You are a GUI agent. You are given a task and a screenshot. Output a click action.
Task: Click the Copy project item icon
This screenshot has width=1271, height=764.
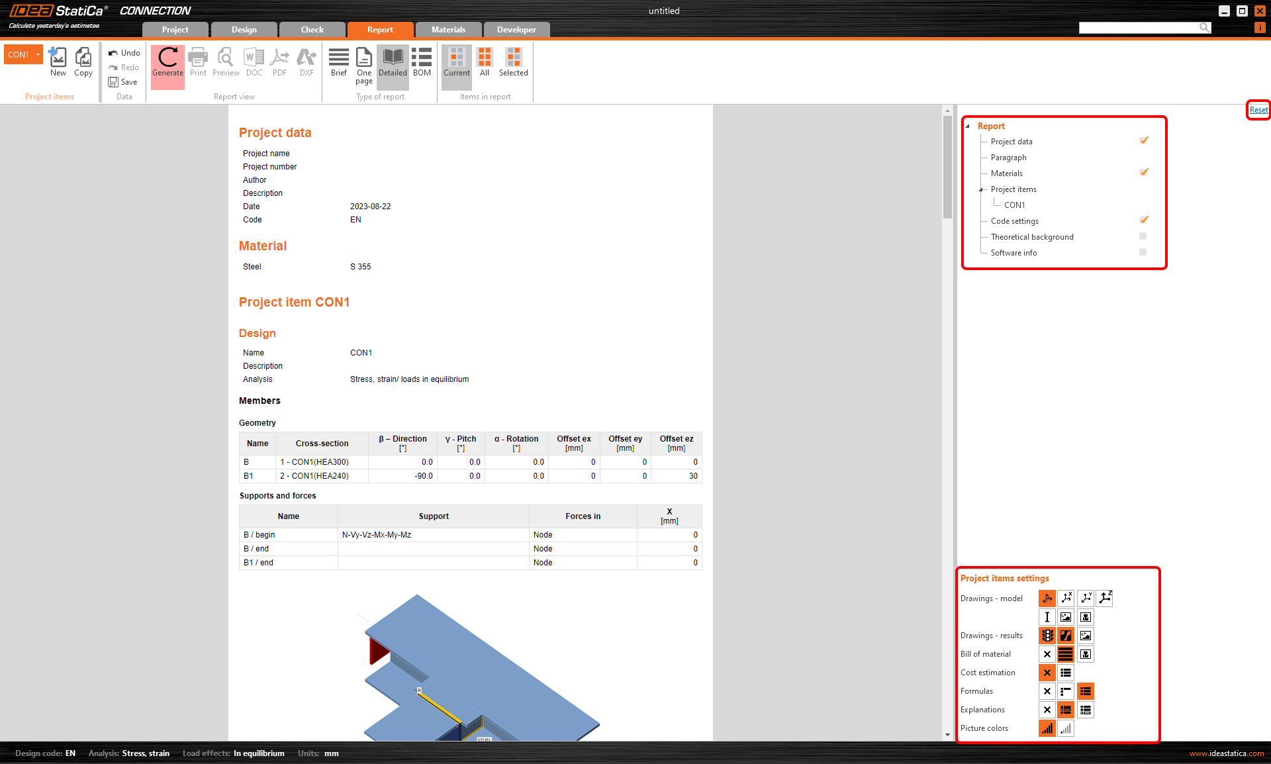[83, 60]
